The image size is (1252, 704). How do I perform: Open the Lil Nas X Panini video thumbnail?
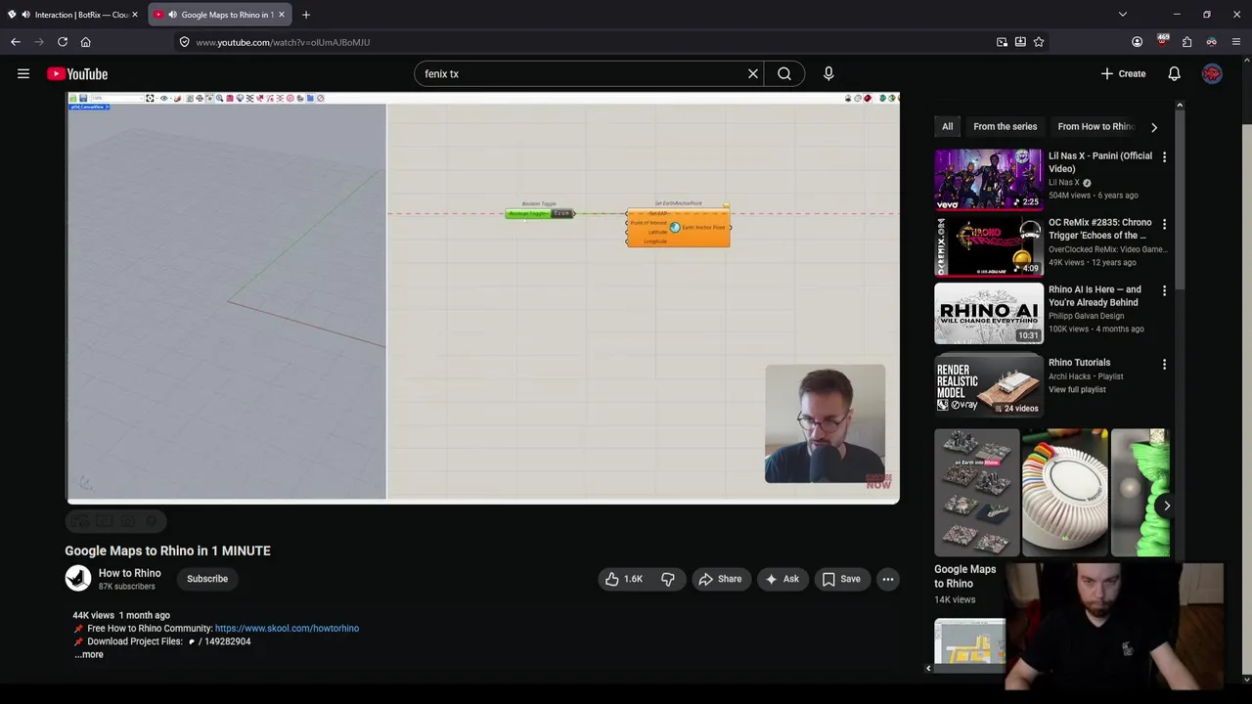click(x=989, y=180)
